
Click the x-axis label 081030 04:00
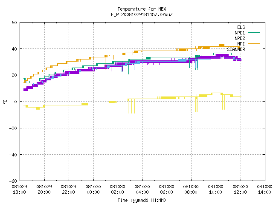point(142,190)
